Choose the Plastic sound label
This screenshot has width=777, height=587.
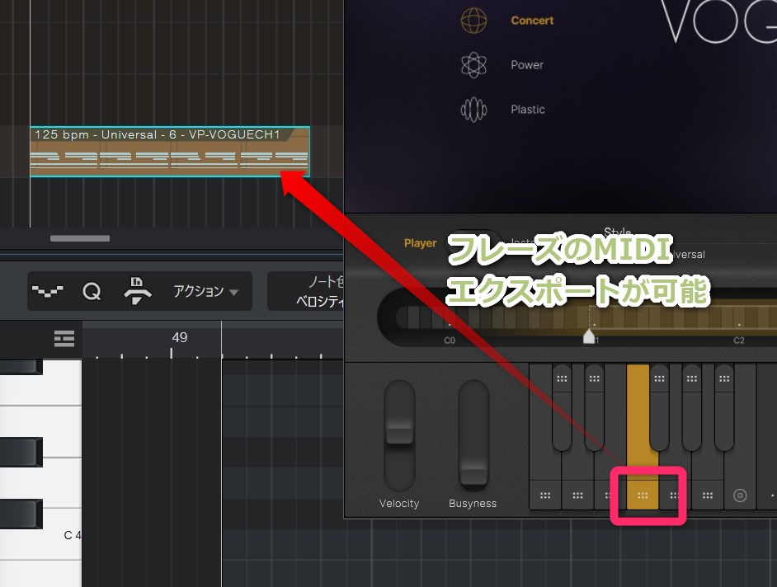coord(528,110)
